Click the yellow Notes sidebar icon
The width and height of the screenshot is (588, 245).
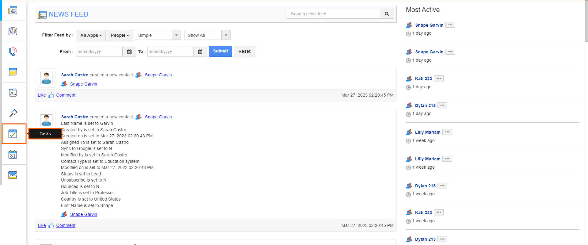coord(13,72)
